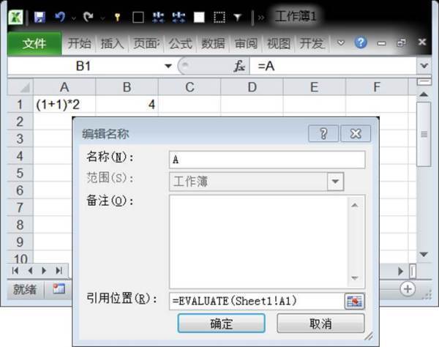The width and height of the screenshot is (439, 347).
Task: Click the Save icon in quick access toolbar
Action: click(x=40, y=16)
